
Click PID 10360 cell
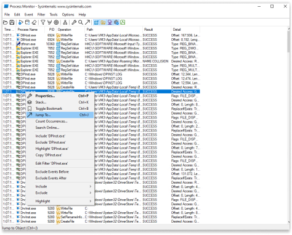[51, 44]
